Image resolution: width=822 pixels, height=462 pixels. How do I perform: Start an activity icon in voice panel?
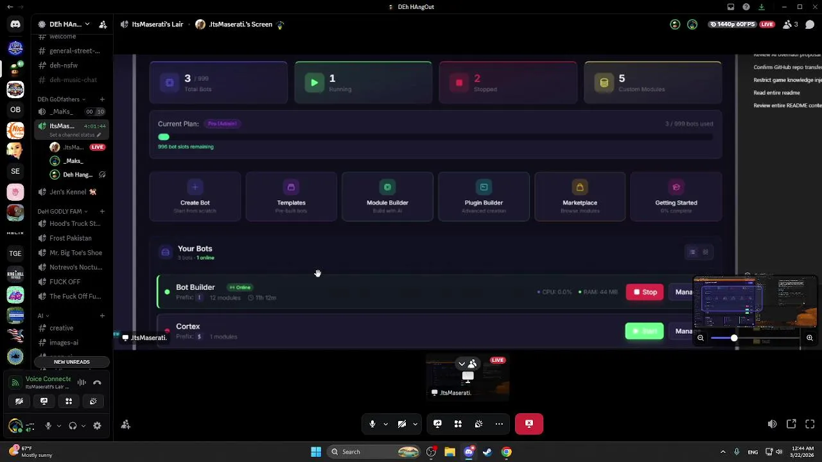[69, 401]
